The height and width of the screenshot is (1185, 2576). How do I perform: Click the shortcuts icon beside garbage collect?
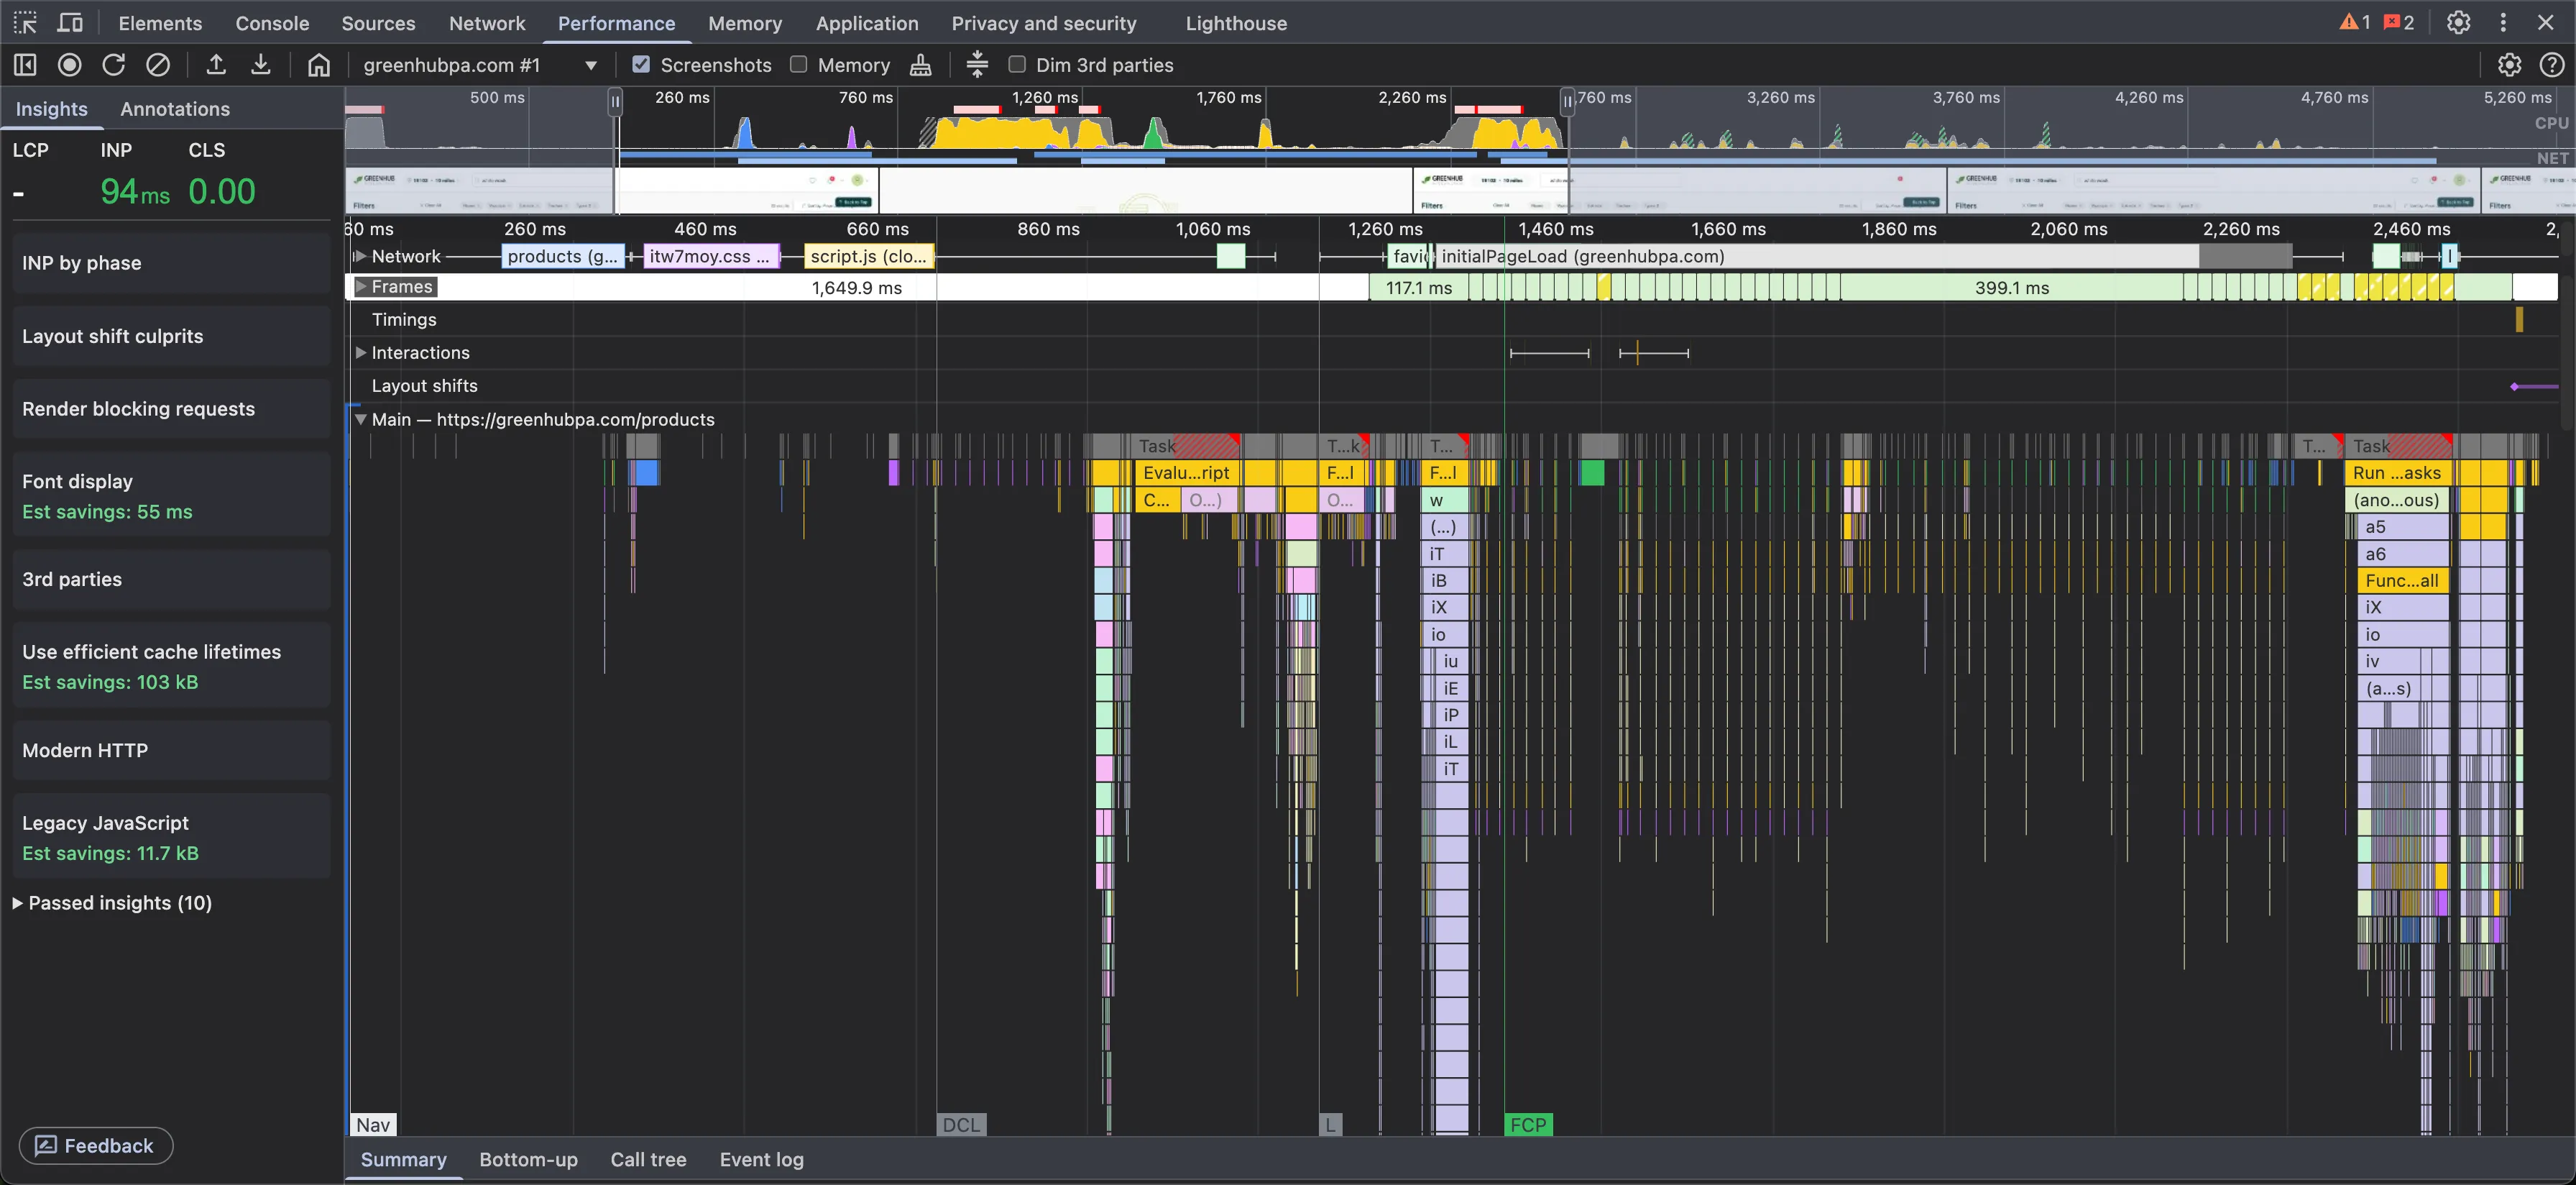coord(977,65)
